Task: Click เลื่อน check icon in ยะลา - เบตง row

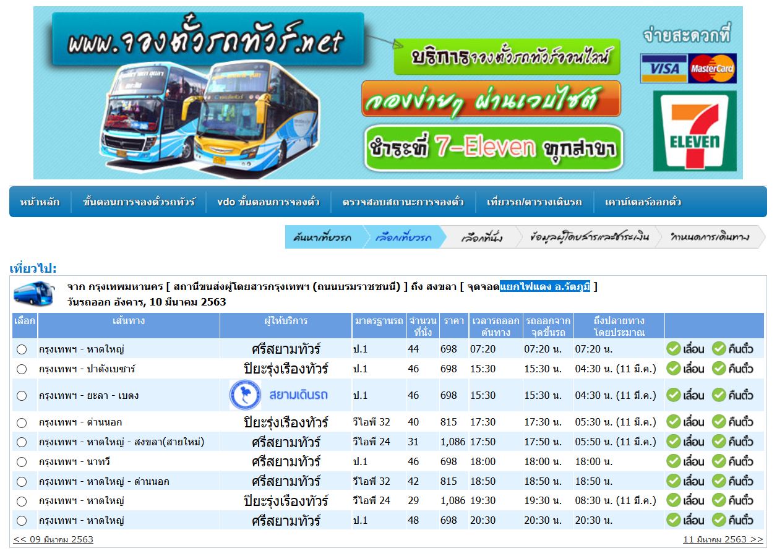Action: click(673, 395)
